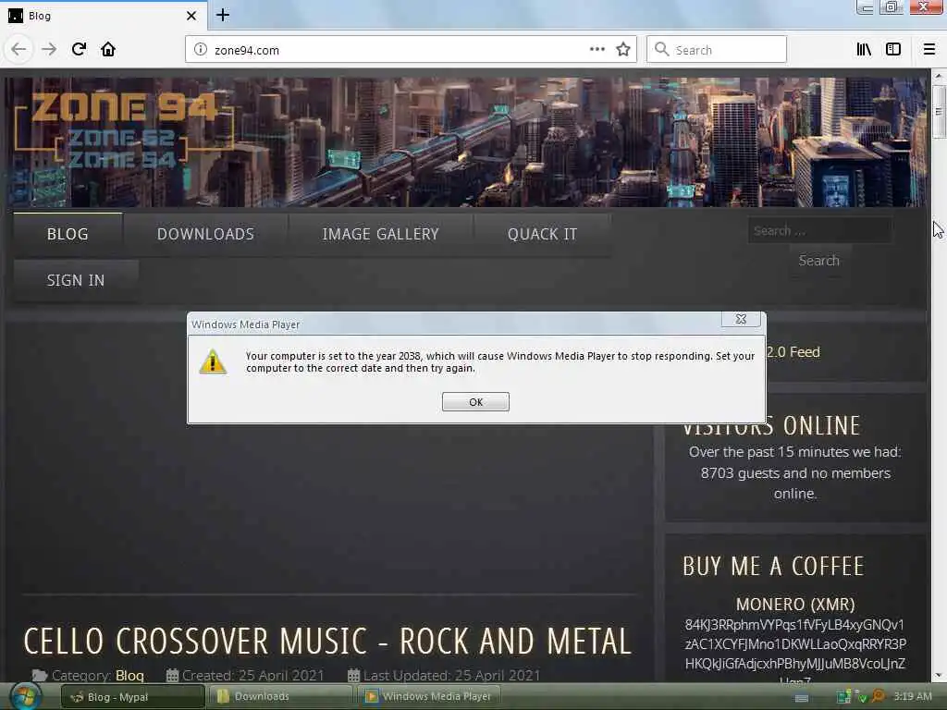Open the browser home page icon
This screenshot has width=947, height=710.
click(108, 49)
